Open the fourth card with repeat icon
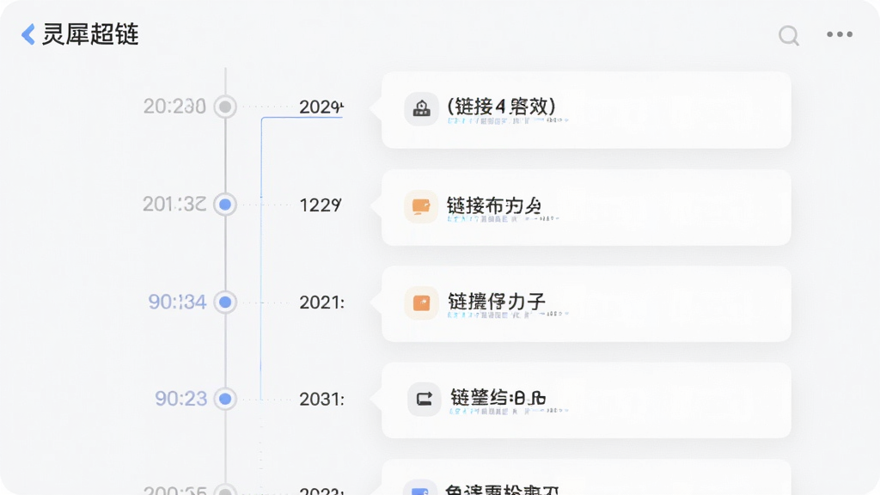The height and width of the screenshot is (495, 880). [x=586, y=400]
